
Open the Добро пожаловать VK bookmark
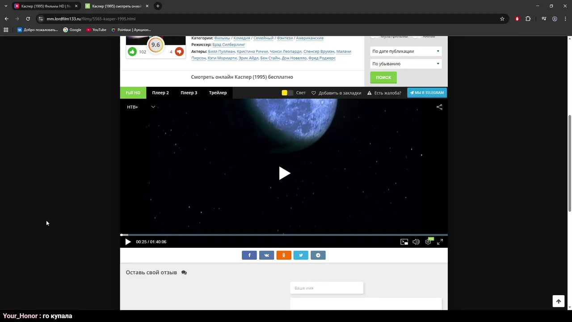[x=38, y=30]
